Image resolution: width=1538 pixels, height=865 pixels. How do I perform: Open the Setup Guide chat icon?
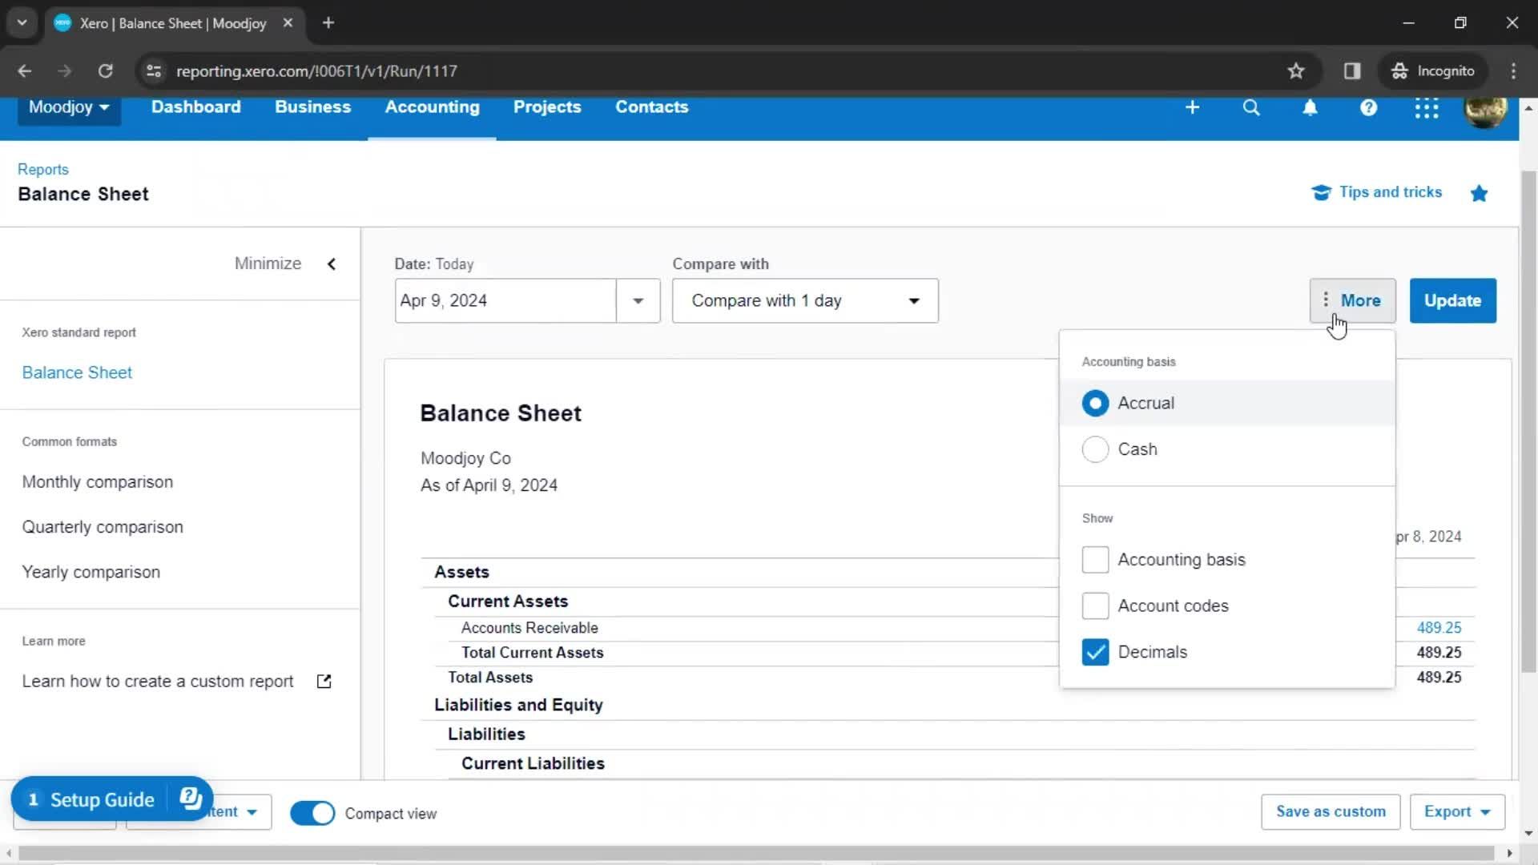tap(191, 799)
